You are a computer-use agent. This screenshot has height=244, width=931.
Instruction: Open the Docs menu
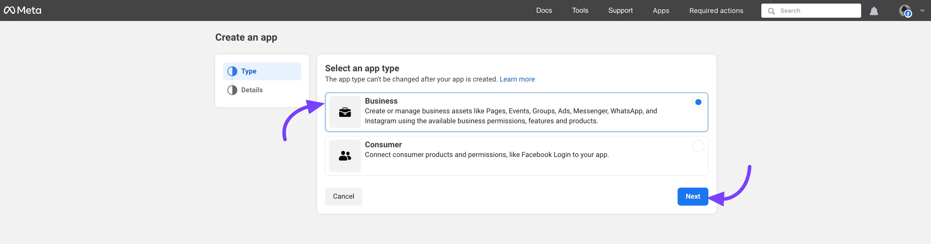pos(544,11)
